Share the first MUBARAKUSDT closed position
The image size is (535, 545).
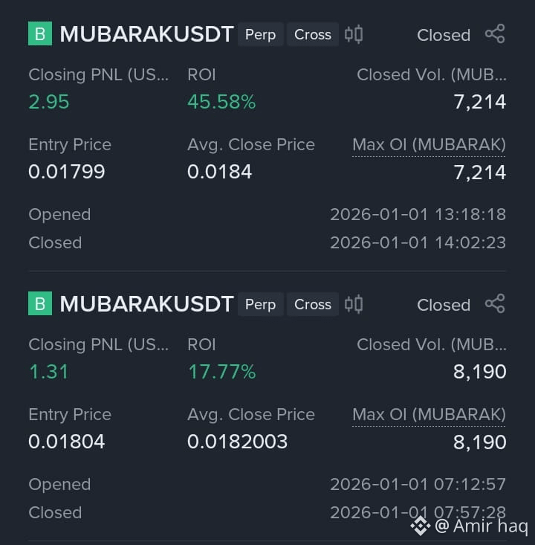pos(495,33)
